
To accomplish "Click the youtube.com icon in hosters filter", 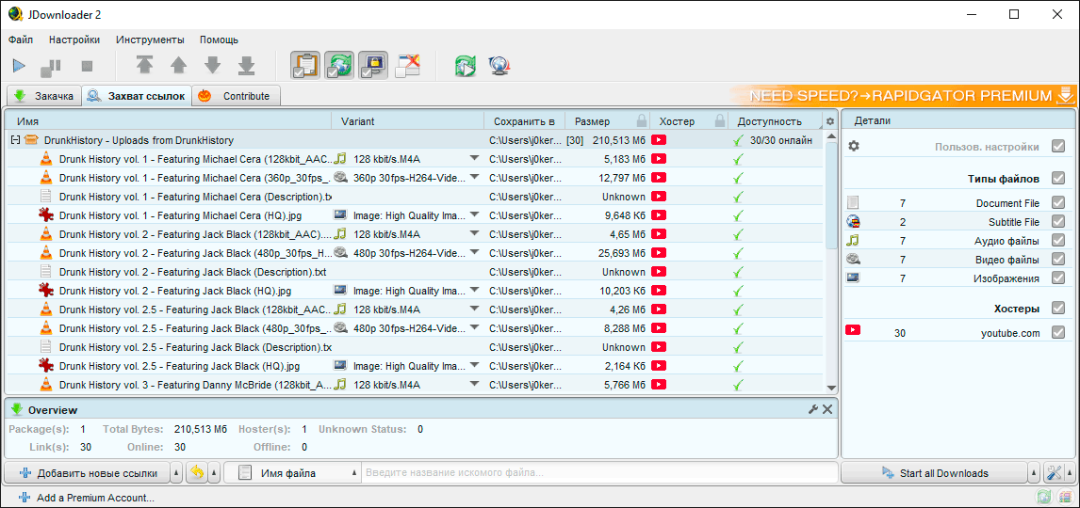I will coord(853,331).
